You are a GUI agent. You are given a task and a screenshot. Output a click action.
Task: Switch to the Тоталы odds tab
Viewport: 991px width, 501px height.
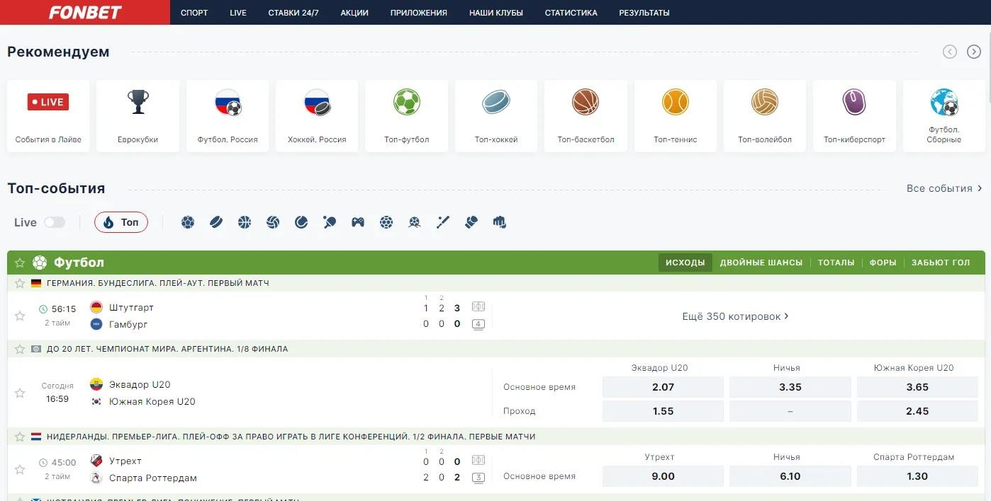pyautogui.click(x=836, y=263)
